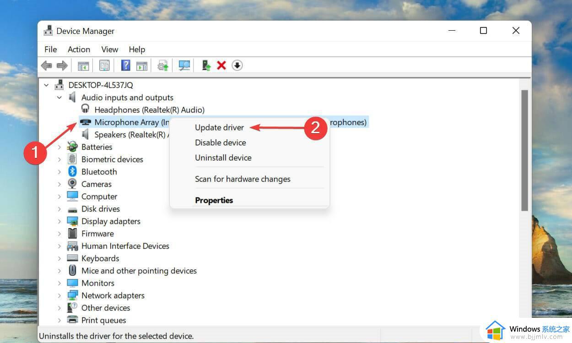The height and width of the screenshot is (343, 572).
Task: Expand the Display adapters category chevron
Action: click(x=59, y=221)
